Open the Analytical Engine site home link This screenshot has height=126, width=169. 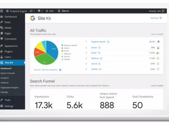(17, 11)
